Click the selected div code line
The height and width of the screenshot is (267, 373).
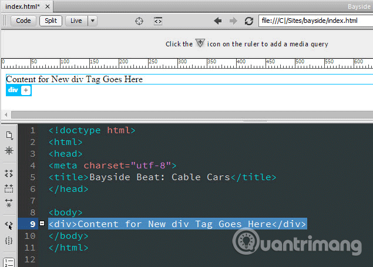[177, 224]
